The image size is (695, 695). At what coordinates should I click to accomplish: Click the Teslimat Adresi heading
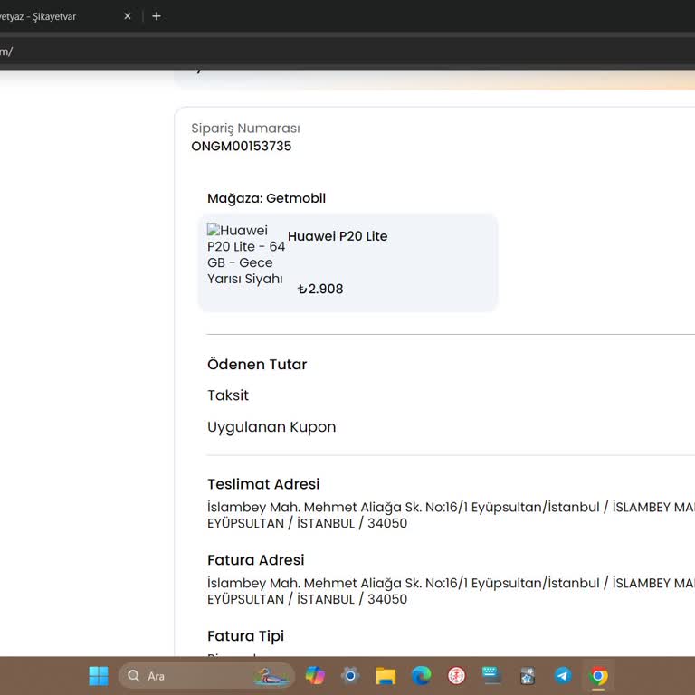point(263,484)
